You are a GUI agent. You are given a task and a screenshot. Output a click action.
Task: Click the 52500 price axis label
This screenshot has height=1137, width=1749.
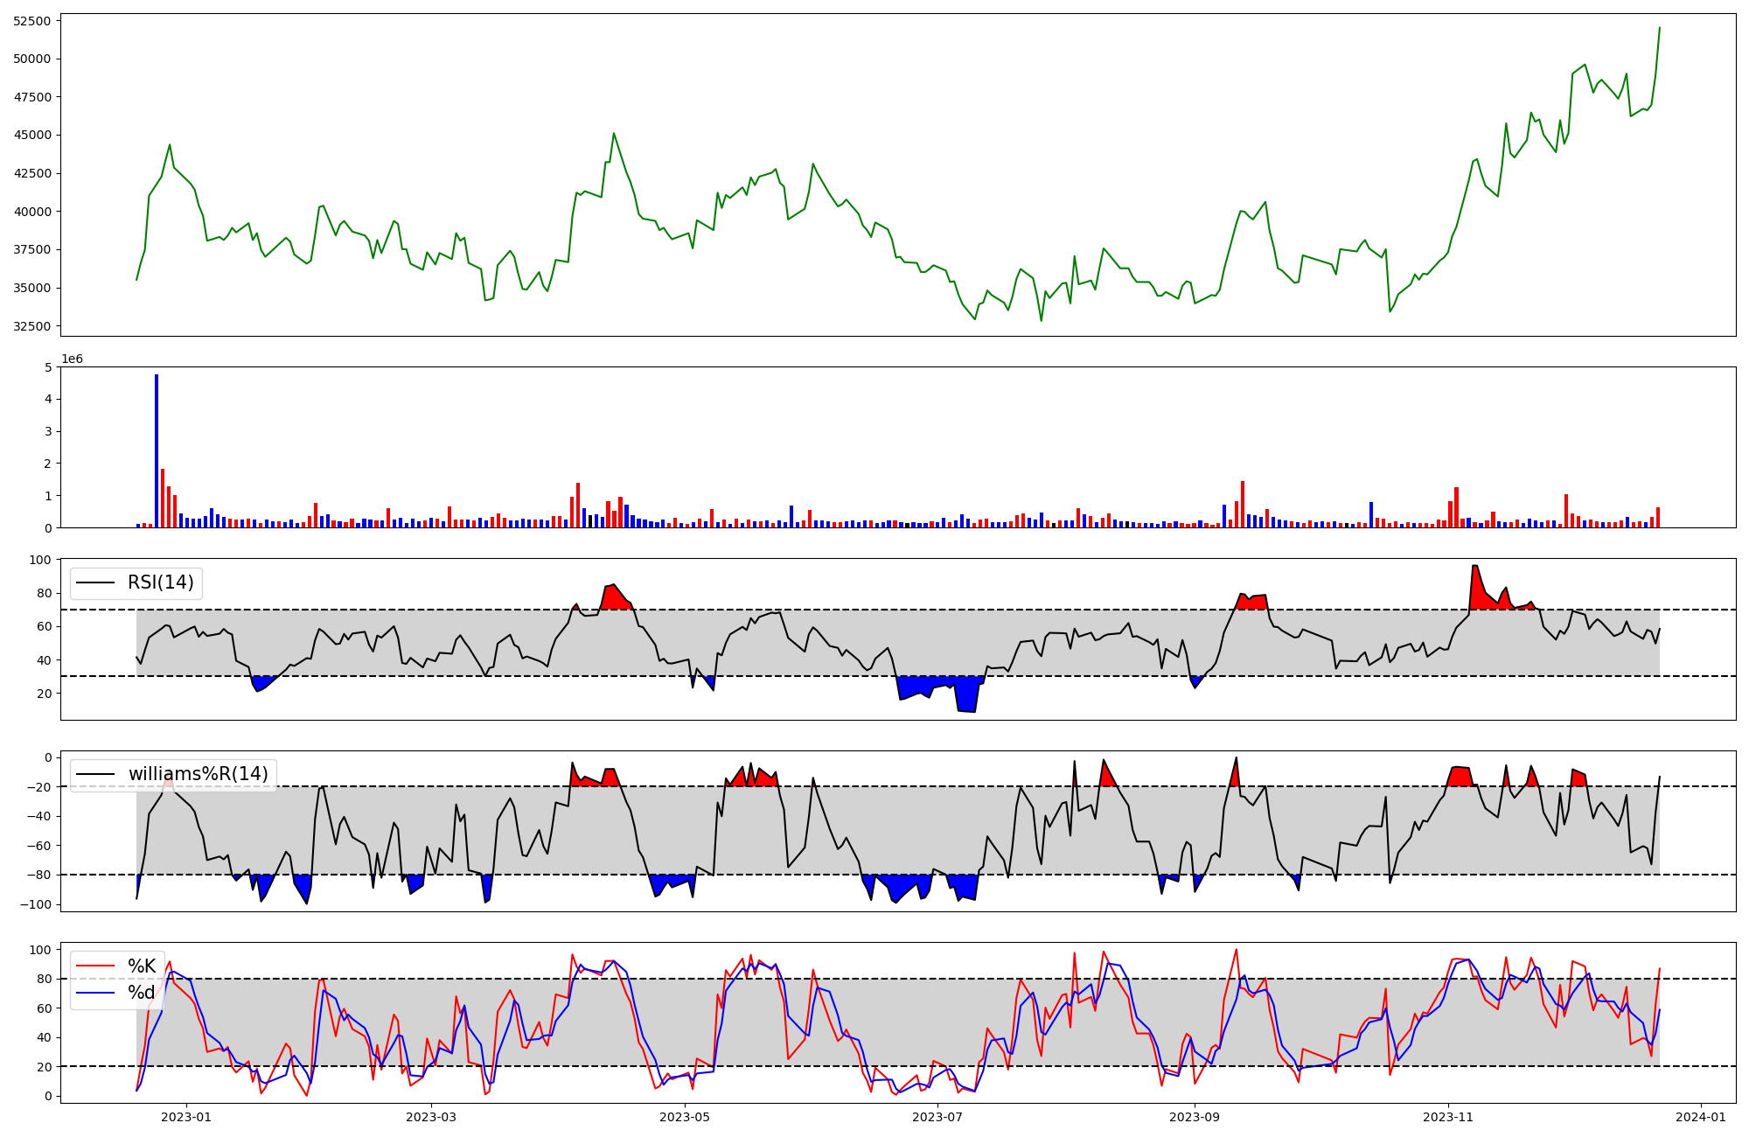32,21
